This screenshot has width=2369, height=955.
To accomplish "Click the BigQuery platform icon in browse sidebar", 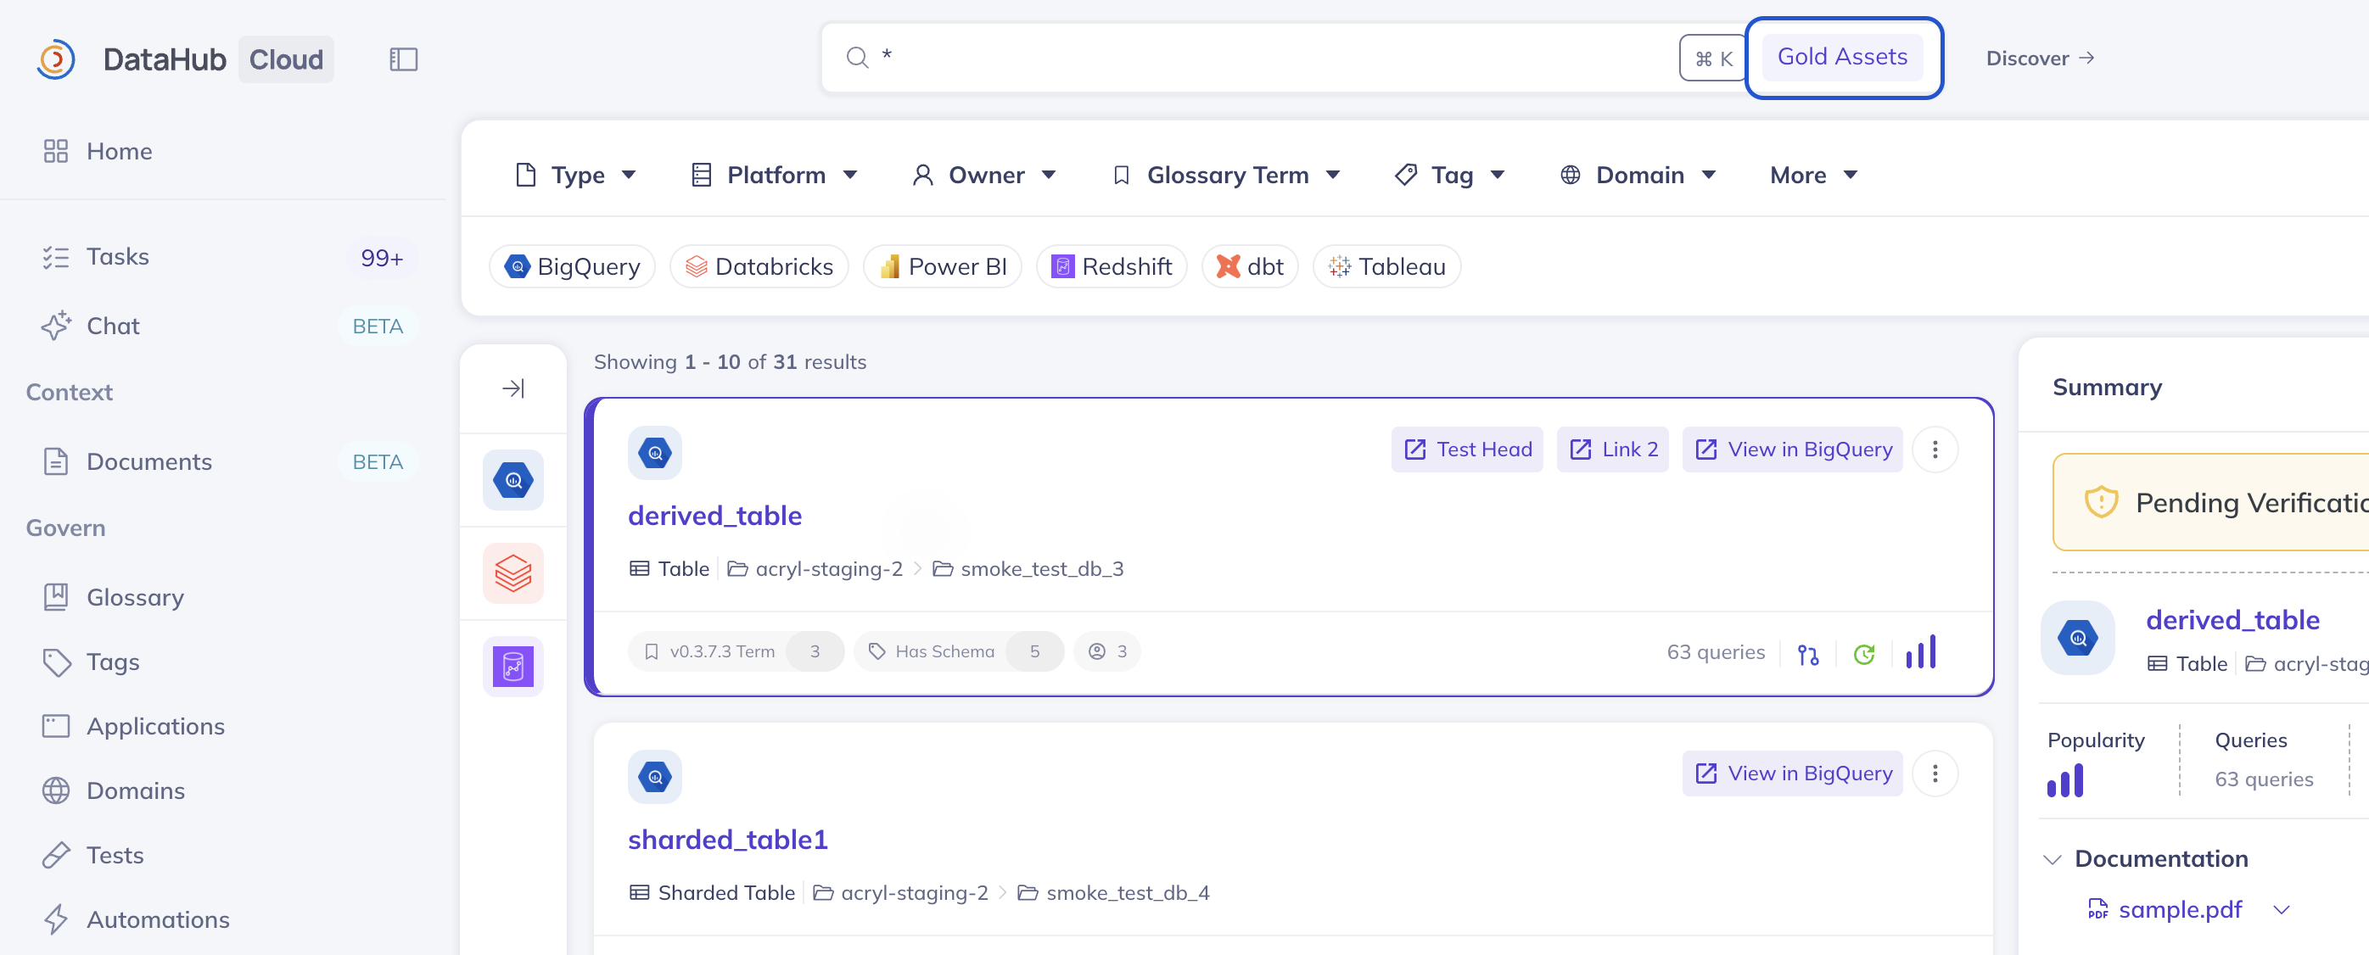I will 513,480.
